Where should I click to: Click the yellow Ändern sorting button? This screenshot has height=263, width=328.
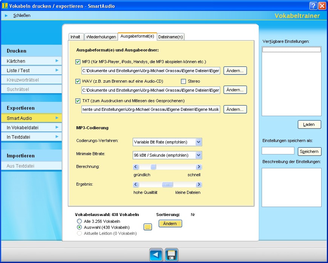point(170,224)
